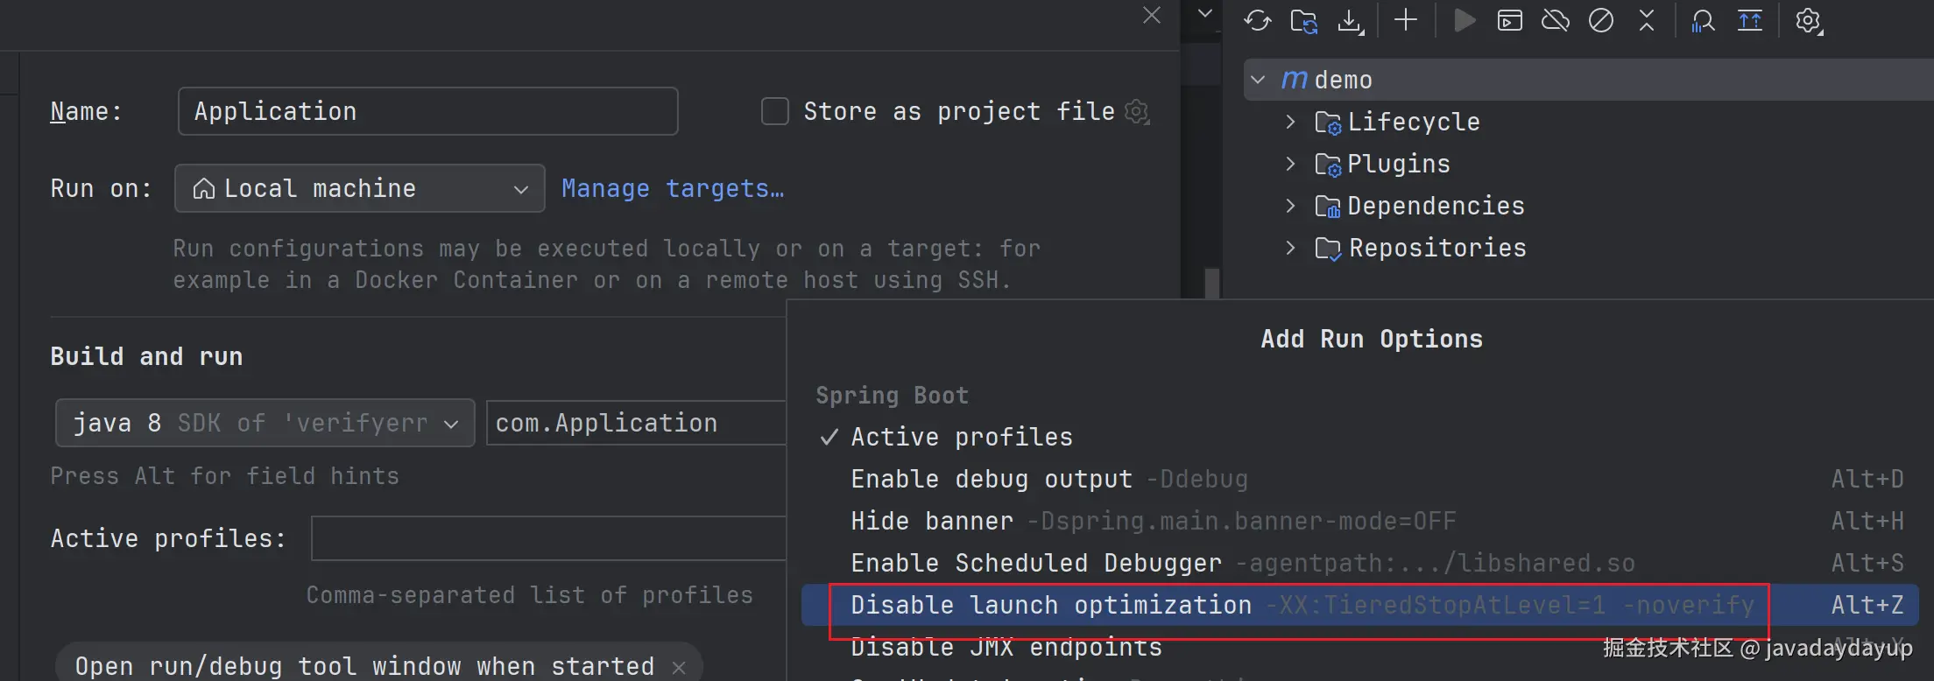Select Disable launch optimization option
Viewport: 1934px width, 681px height.
click(1050, 605)
